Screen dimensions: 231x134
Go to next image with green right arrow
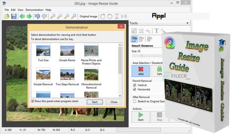coord(29,16)
